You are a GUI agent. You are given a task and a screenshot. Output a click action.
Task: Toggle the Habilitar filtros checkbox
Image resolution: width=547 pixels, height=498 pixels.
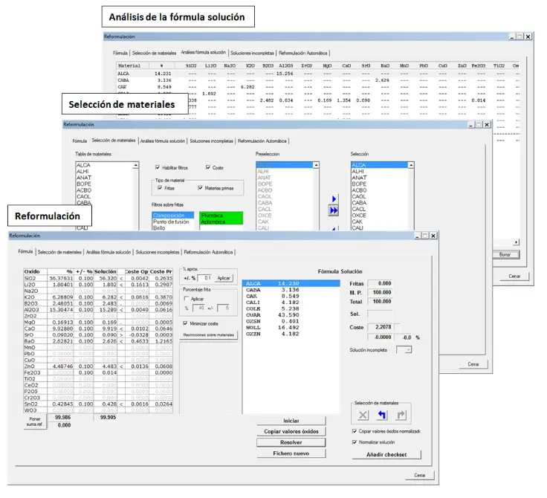click(x=157, y=167)
